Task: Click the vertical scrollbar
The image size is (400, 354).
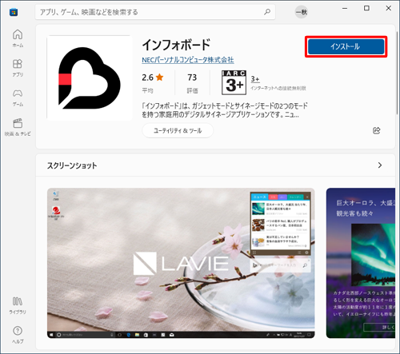Action: [x=398, y=72]
